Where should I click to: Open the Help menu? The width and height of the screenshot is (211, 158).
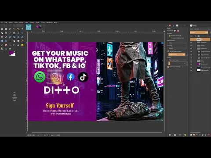click(55, 22)
